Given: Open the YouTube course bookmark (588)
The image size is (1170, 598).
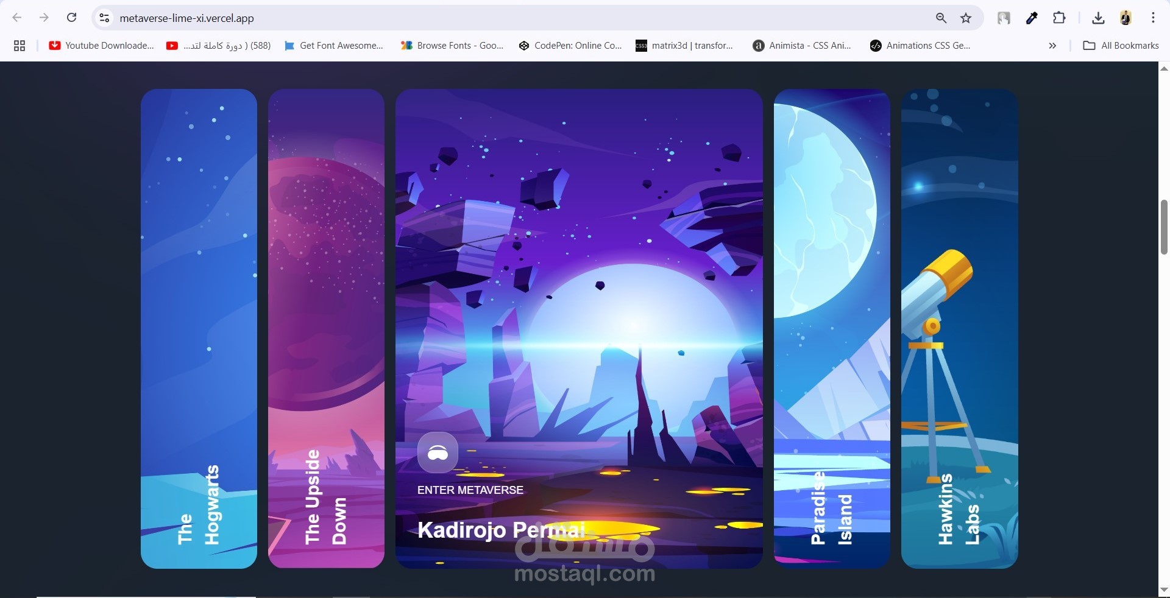Looking at the screenshot, I should 219,46.
